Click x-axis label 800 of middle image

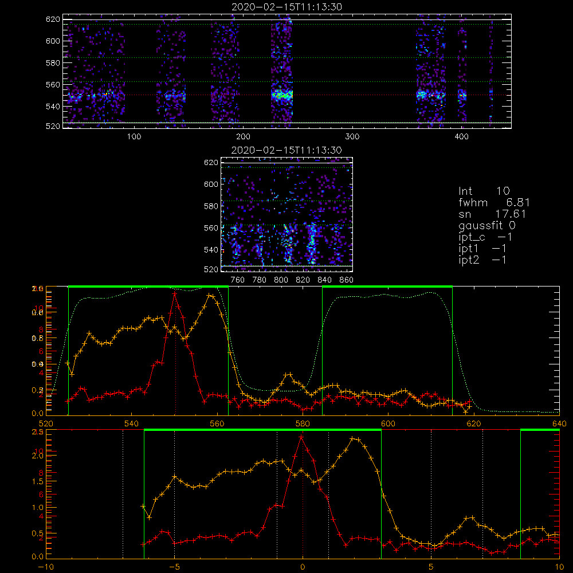(x=281, y=280)
